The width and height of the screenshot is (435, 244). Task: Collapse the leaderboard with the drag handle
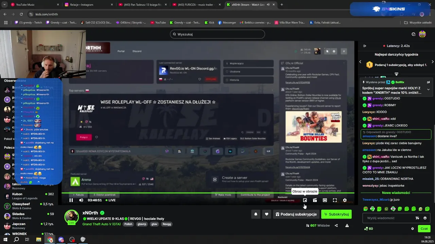(396, 74)
